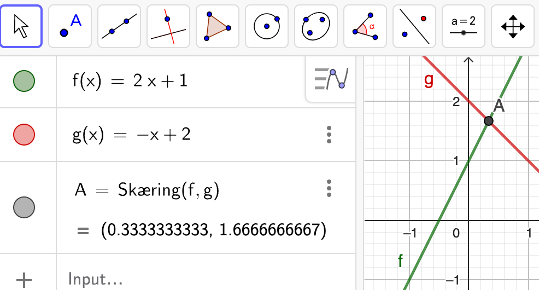Select the Perpendicular line tool
539x290 pixels.
168,26
